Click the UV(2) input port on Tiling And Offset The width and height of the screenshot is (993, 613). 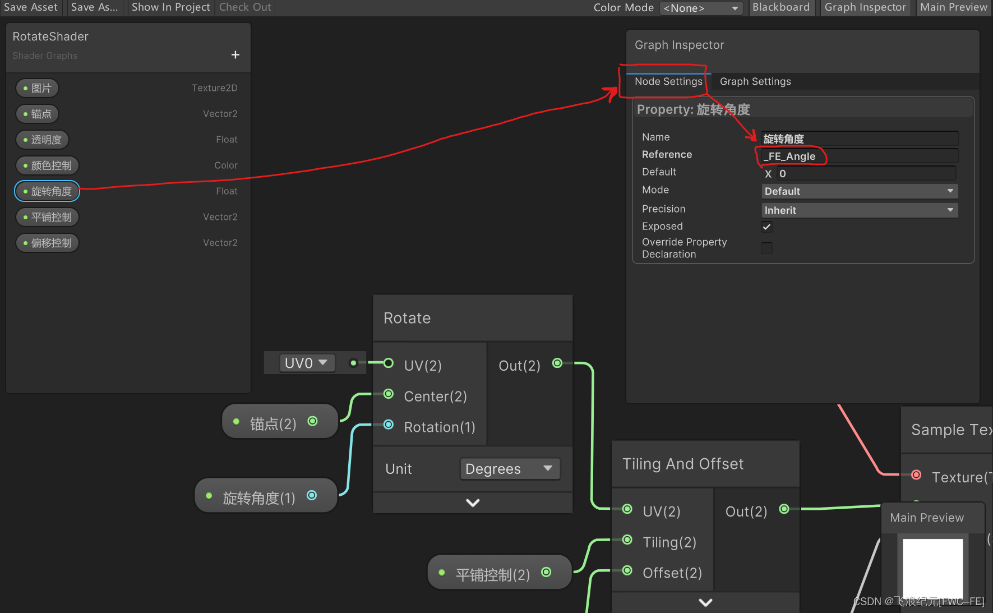click(x=627, y=509)
